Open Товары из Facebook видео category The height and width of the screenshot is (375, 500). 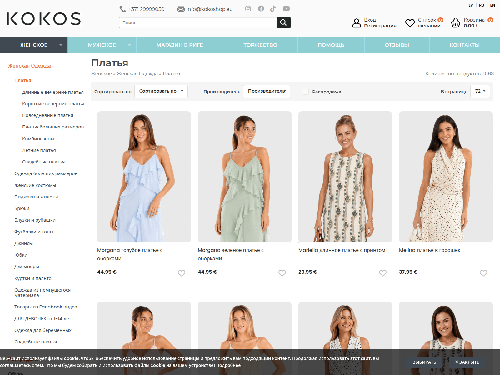pyautogui.click(x=46, y=307)
